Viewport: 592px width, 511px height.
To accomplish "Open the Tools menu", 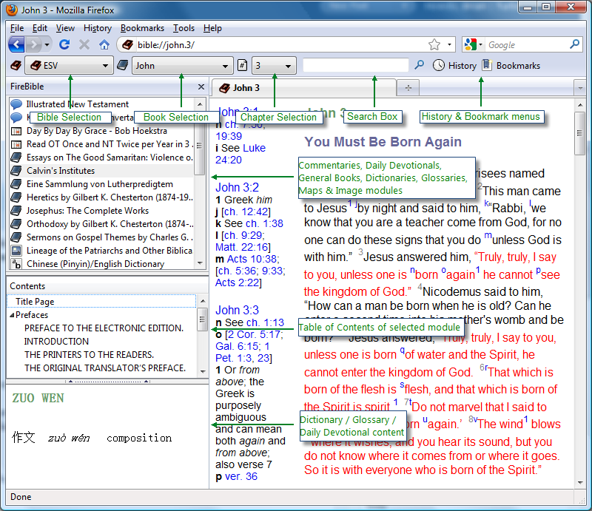I will pos(184,28).
